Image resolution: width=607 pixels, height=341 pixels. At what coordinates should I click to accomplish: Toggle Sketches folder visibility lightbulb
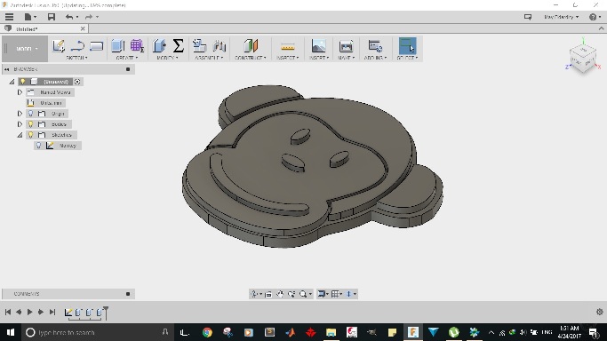pos(30,135)
